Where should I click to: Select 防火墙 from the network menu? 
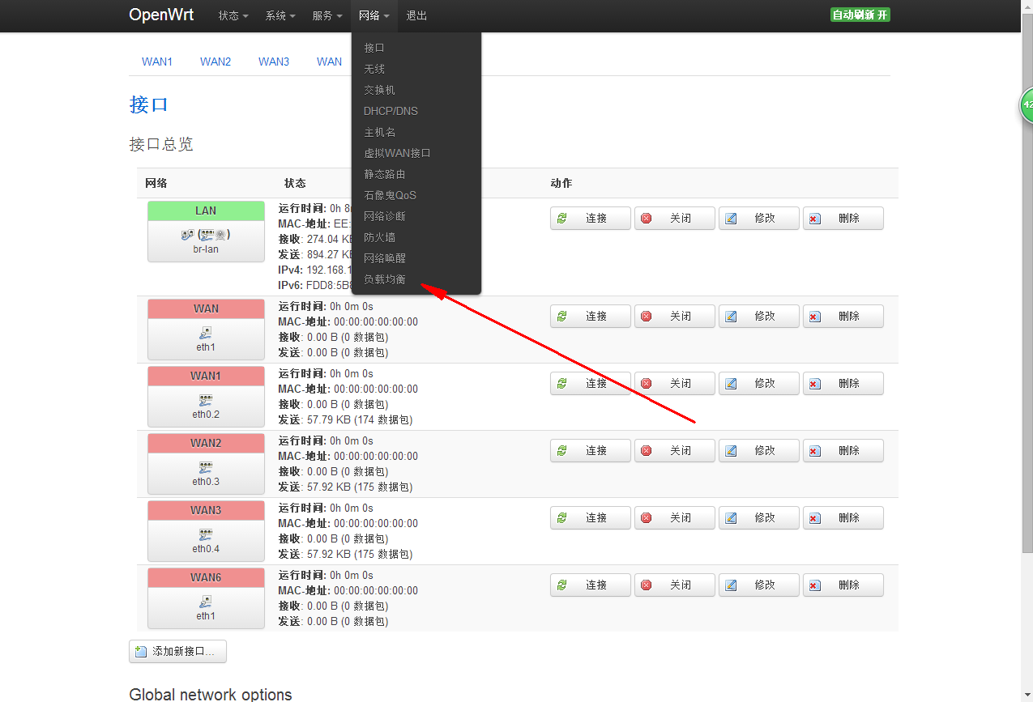[x=382, y=236]
